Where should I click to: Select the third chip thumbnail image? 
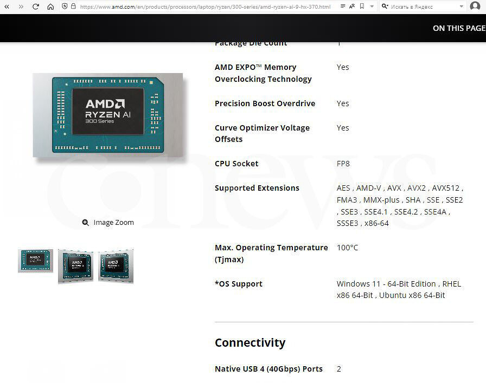pos(116,266)
